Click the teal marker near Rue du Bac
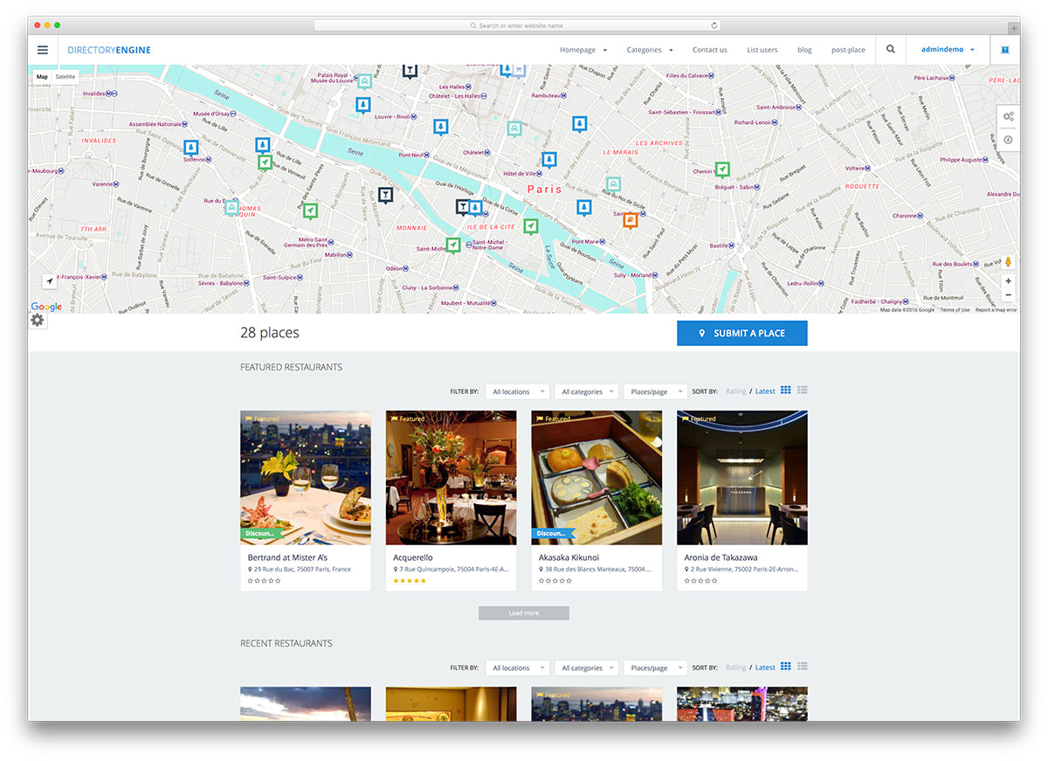Viewport: 1048px width, 761px height. (231, 208)
